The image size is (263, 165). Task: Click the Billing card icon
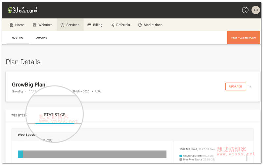click(x=89, y=25)
